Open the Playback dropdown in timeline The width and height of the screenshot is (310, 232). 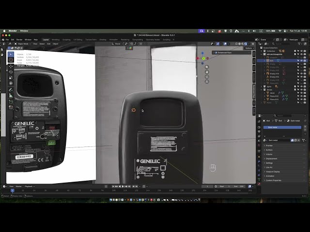click(x=30, y=187)
